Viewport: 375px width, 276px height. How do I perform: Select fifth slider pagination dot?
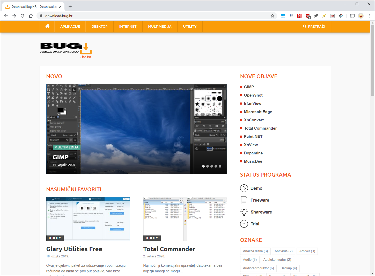(x=220, y=166)
